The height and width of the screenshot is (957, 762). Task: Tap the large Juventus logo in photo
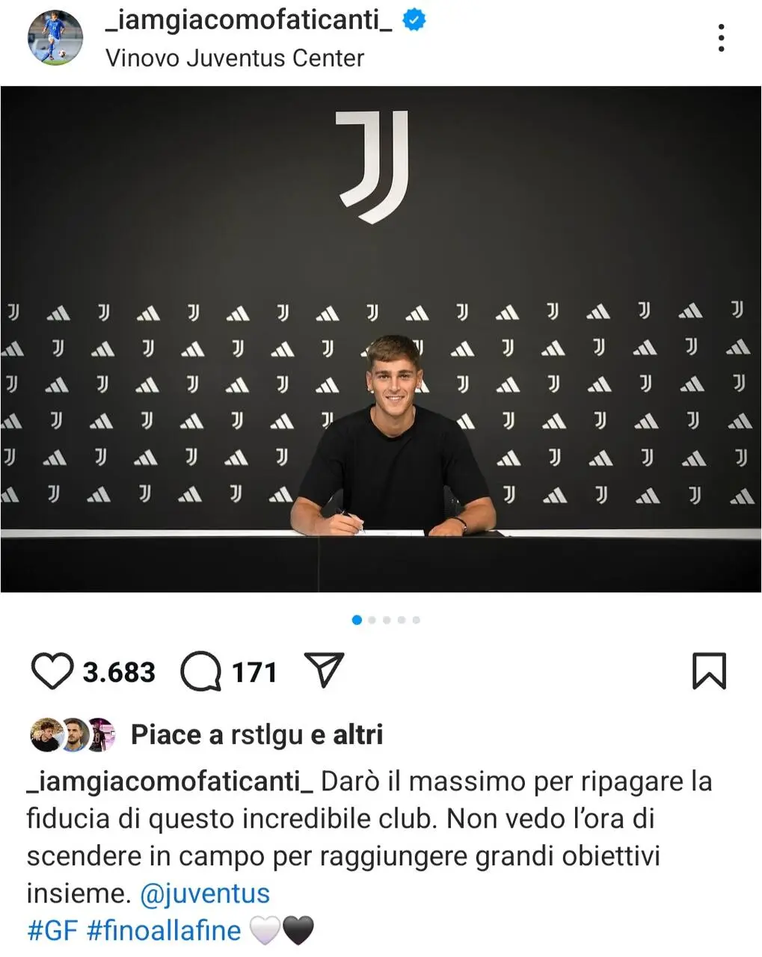pos(373,167)
